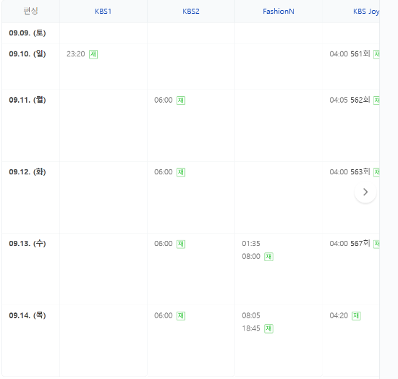Click KBS Joy 04:05 562회 entry
This screenshot has height=379, width=398.
[x=350, y=101]
